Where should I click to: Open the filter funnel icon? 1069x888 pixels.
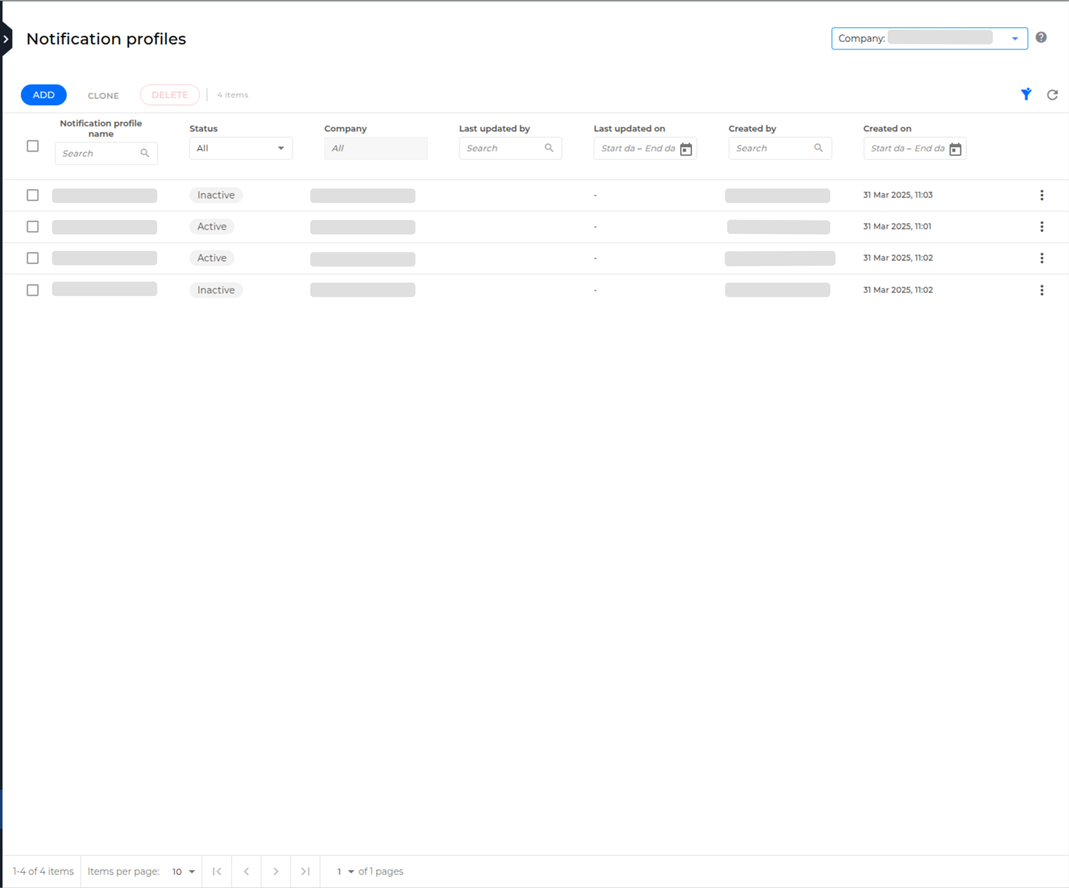coord(1026,95)
